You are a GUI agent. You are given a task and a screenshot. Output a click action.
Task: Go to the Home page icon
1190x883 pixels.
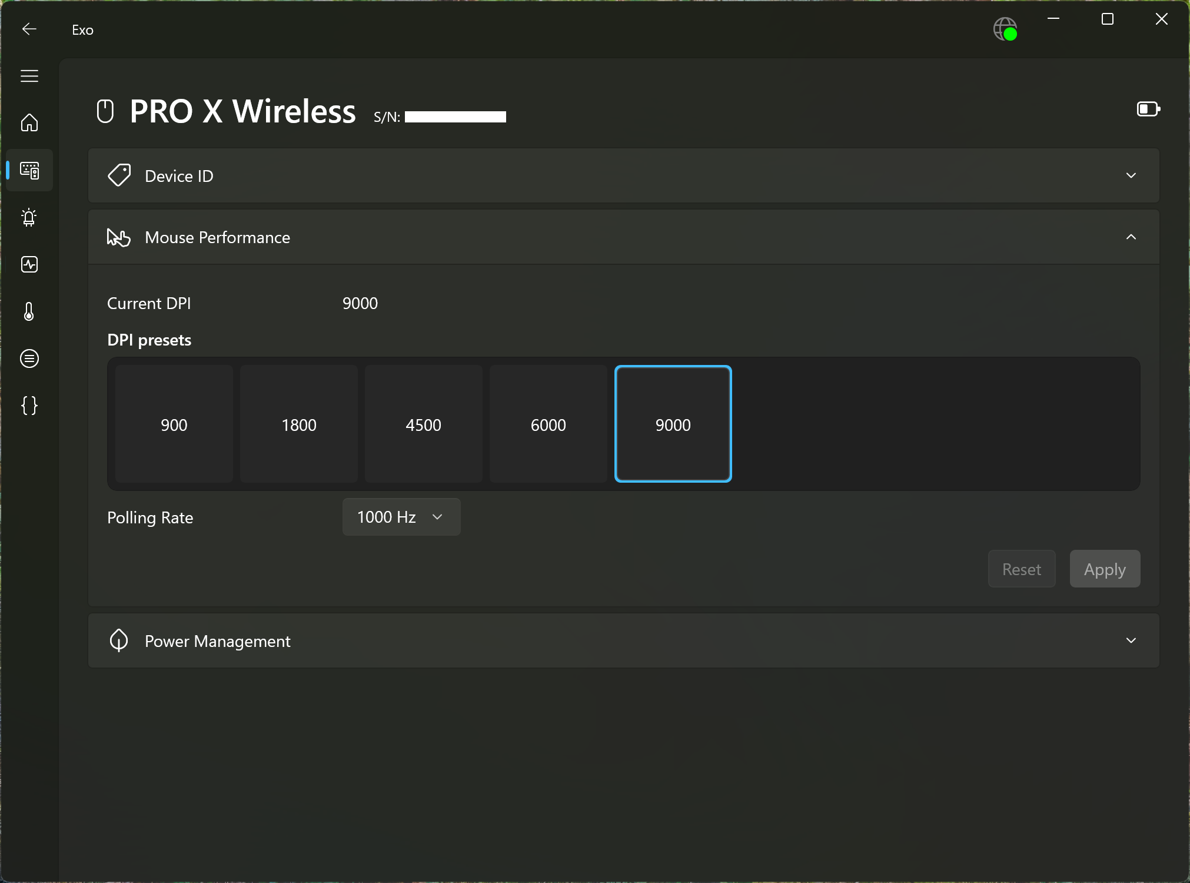point(29,123)
